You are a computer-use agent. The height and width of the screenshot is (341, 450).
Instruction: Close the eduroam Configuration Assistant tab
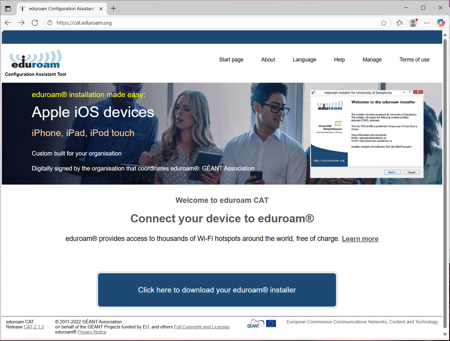(101, 9)
